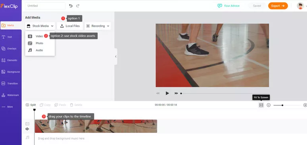Image resolution: width=307 pixels, height=145 pixels.
Task: Click the timeline zoom slider
Action: point(287,105)
